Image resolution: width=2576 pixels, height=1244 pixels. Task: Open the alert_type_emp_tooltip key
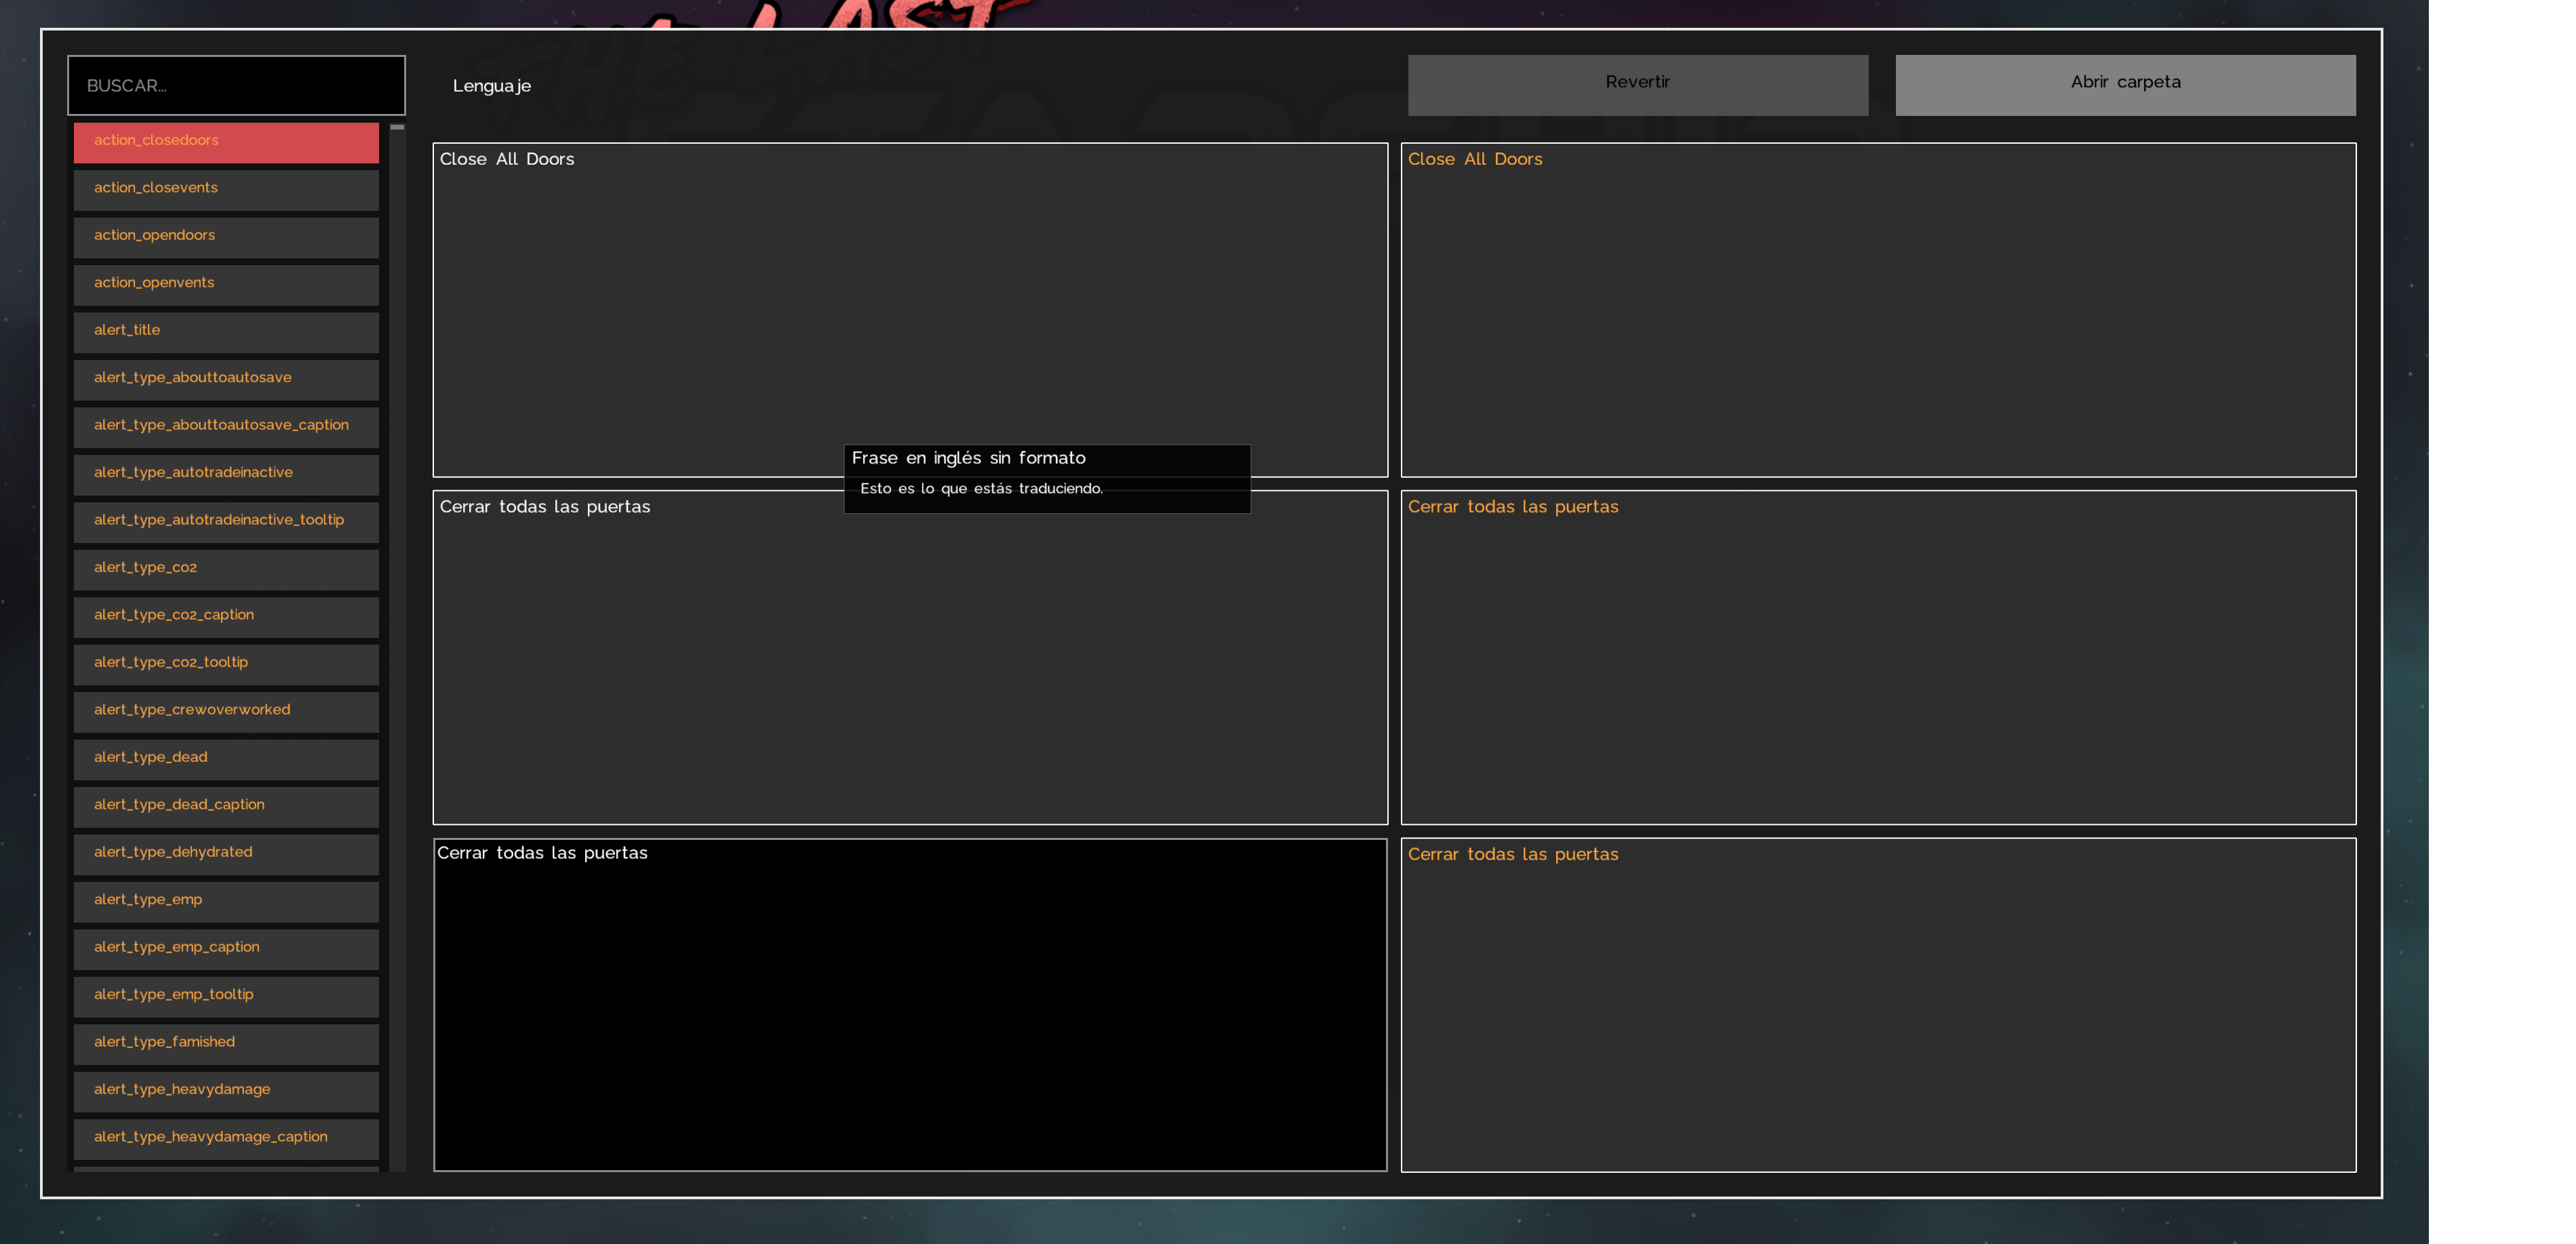(226, 995)
